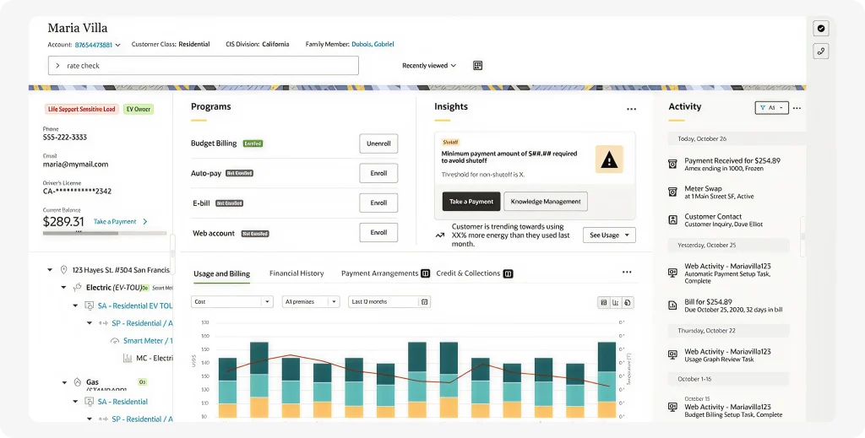Screen dimensions: 865x438
Task: Click the calendar icon in the Last 12 months field
Action: click(424, 302)
